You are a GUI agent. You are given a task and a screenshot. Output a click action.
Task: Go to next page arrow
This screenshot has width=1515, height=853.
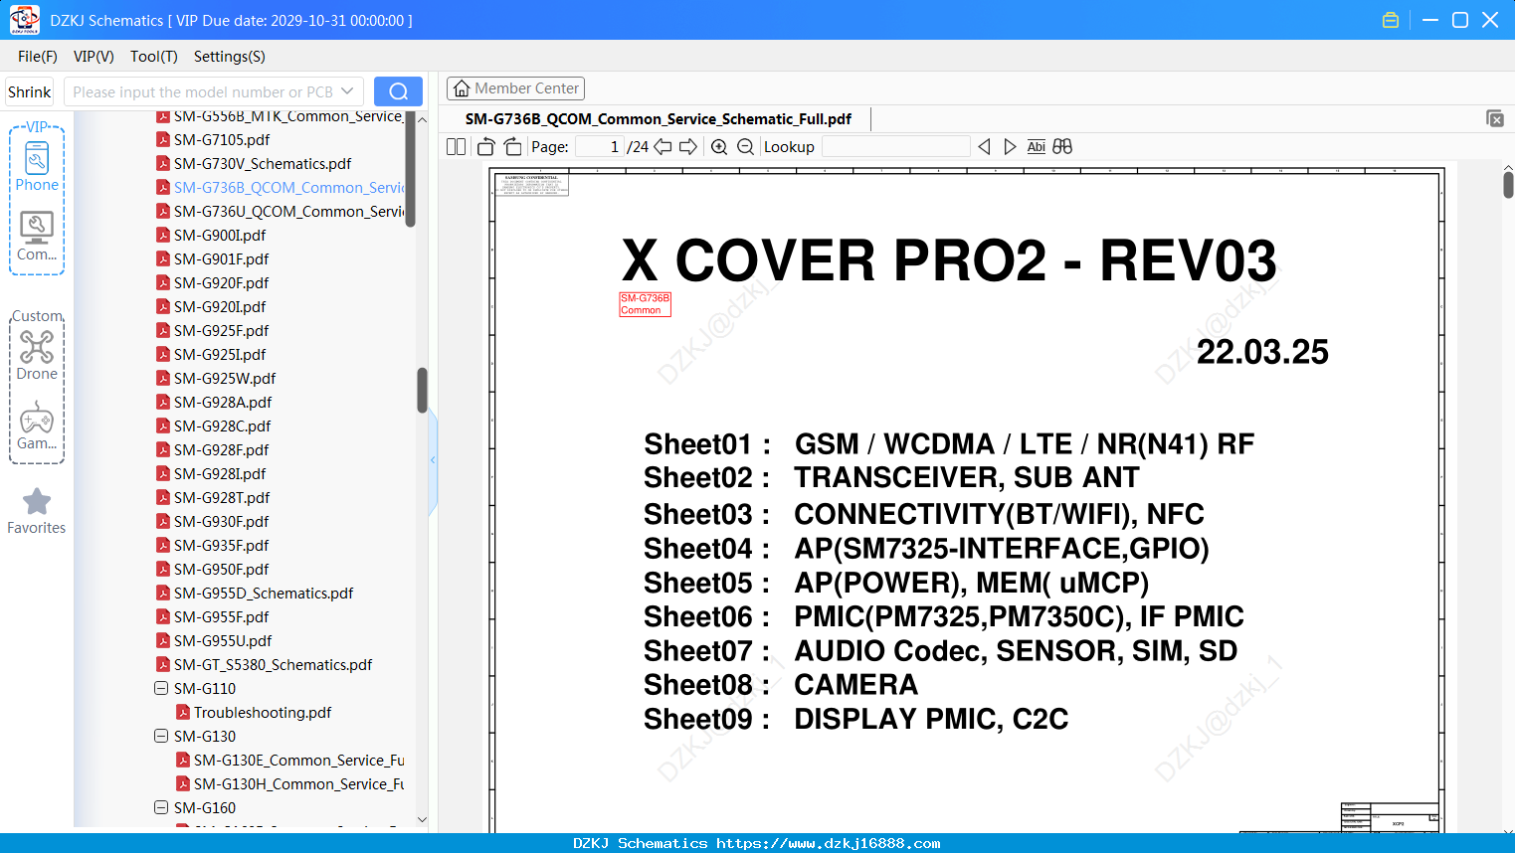point(688,146)
